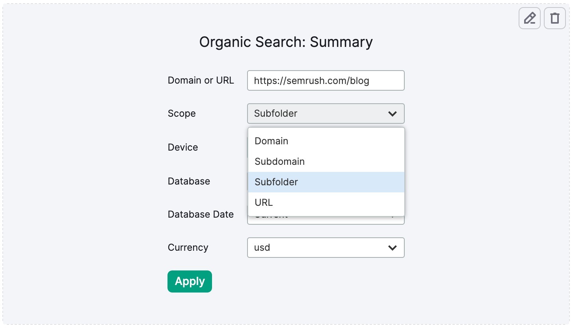
Task: Click the "Organic Search: Summary" heading
Action: coord(286,42)
